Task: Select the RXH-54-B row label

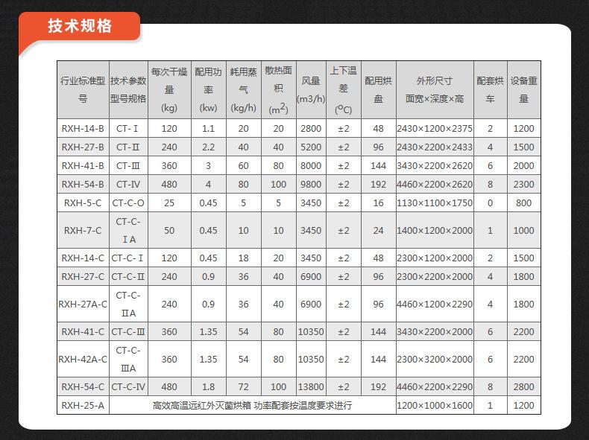Action: tap(83, 184)
